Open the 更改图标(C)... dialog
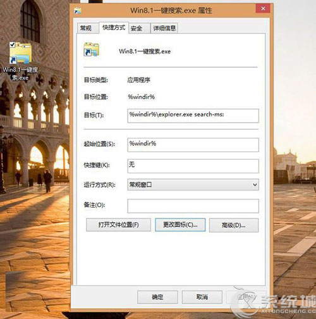 [180, 225]
